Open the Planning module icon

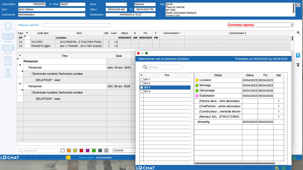8,60
